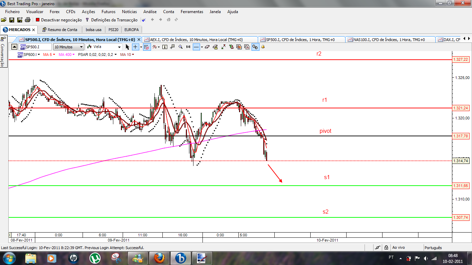The height and width of the screenshot is (265, 472).
Task: Click the collapse up-arrow button left of symbol
Action: [15, 47]
